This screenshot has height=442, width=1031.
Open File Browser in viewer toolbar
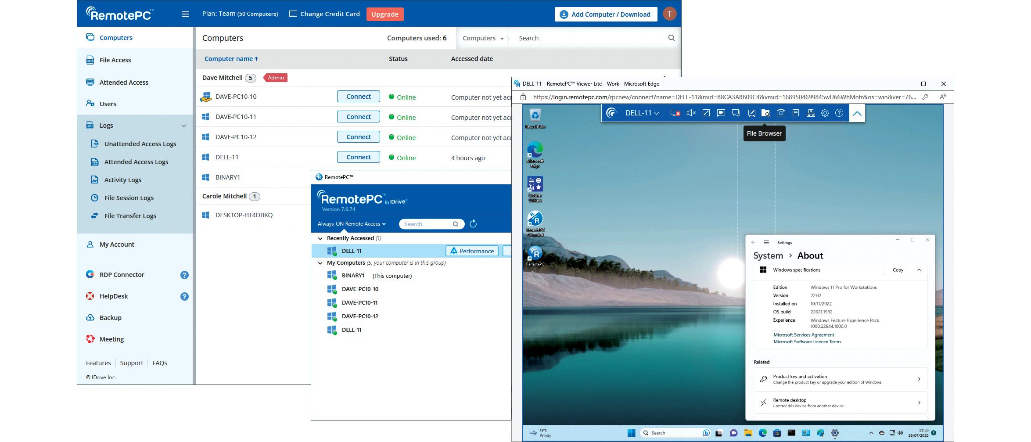click(765, 113)
